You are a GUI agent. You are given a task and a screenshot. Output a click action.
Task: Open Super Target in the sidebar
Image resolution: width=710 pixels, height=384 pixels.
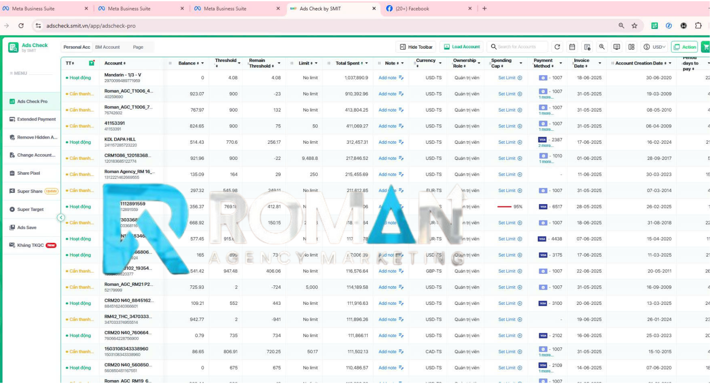32,209
